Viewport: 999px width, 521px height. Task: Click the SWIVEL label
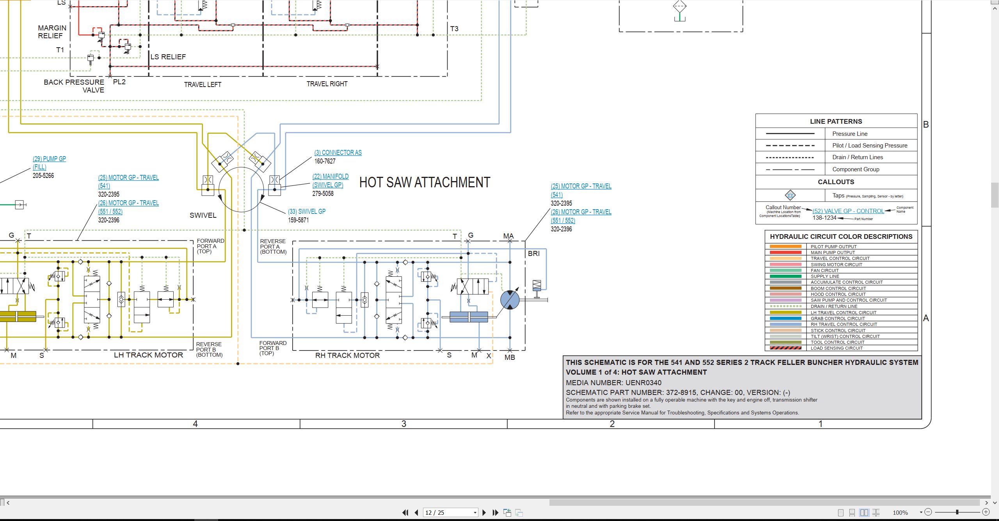203,215
